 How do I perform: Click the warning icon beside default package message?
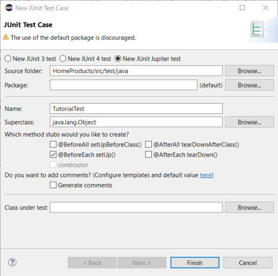click(6, 37)
